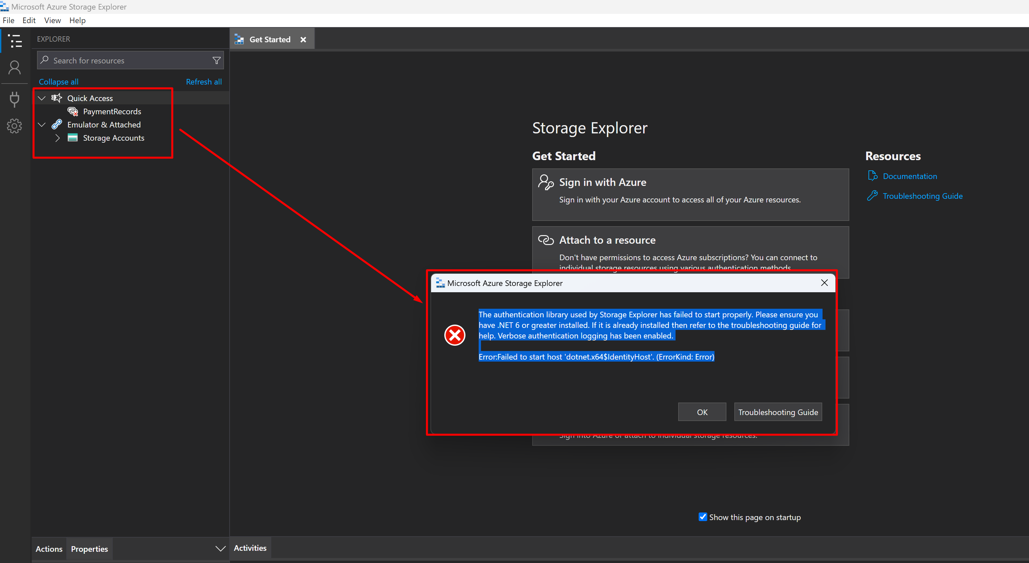Click the Attach to a resource link icon
The image size is (1029, 563).
pyautogui.click(x=546, y=240)
